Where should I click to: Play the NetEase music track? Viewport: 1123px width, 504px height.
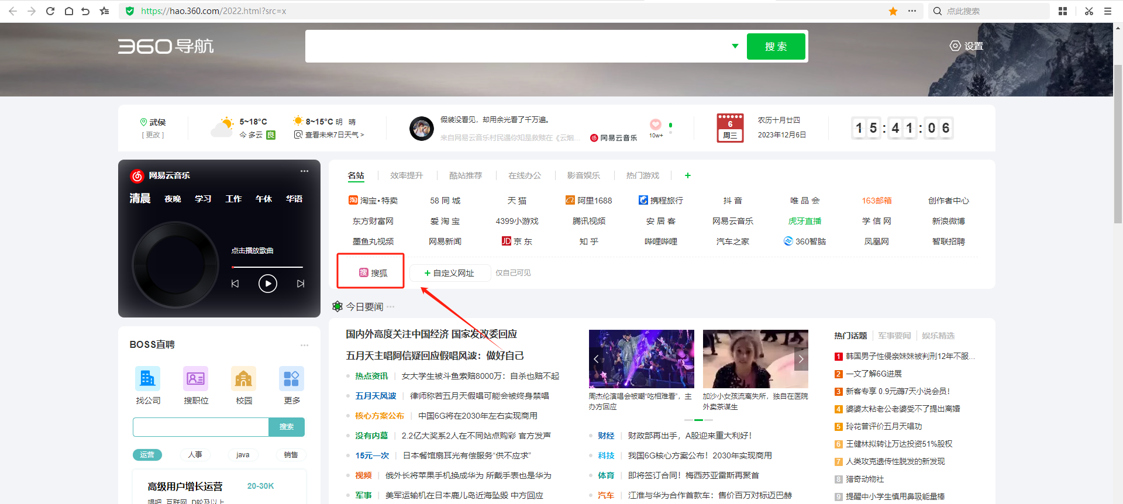coord(268,284)
